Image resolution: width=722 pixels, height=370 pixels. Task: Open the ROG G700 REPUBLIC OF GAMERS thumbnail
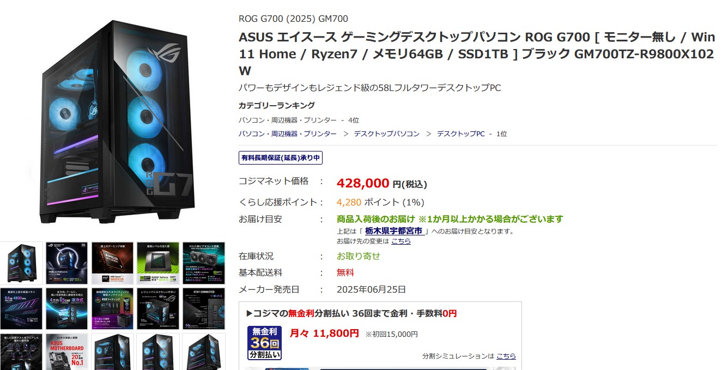coord(67,263)
